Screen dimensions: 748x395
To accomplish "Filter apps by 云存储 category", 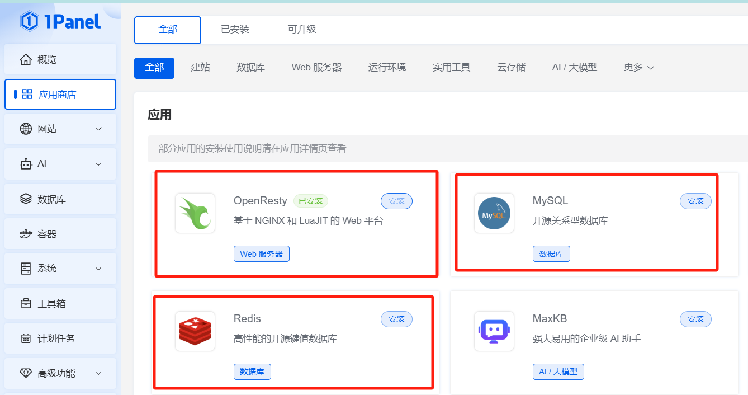I will tap(511, 68).
